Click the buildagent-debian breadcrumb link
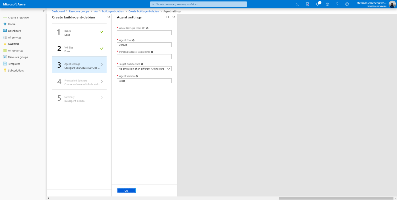Viewport: 397px width, 200px height. coord(113,11)
